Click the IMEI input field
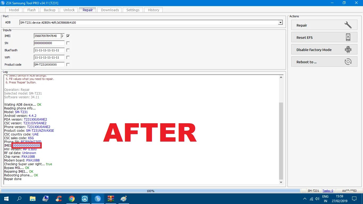This screenshot has width=363, height=204. pyautogui.click(x=47, y=36)
